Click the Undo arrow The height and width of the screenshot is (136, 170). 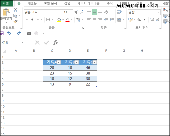[9, 33]
